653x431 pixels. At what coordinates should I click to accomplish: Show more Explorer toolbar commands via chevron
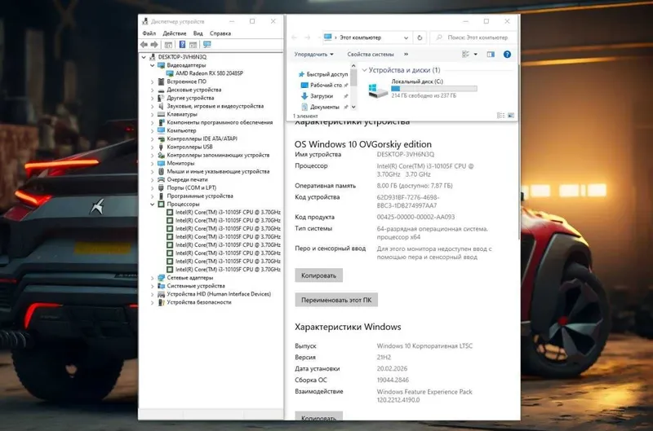pos(406,55)
